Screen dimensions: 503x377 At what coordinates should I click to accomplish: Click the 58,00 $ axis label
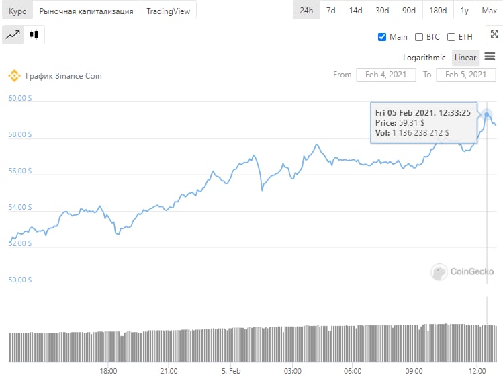coord(20,134)
